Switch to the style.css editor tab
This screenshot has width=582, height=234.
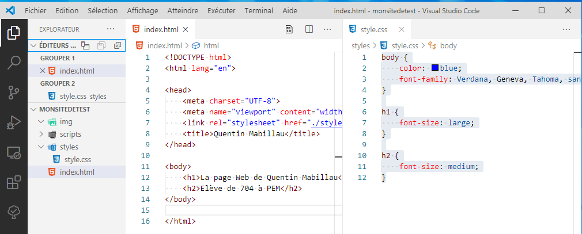pyautogui.click(x=373, y=29)
